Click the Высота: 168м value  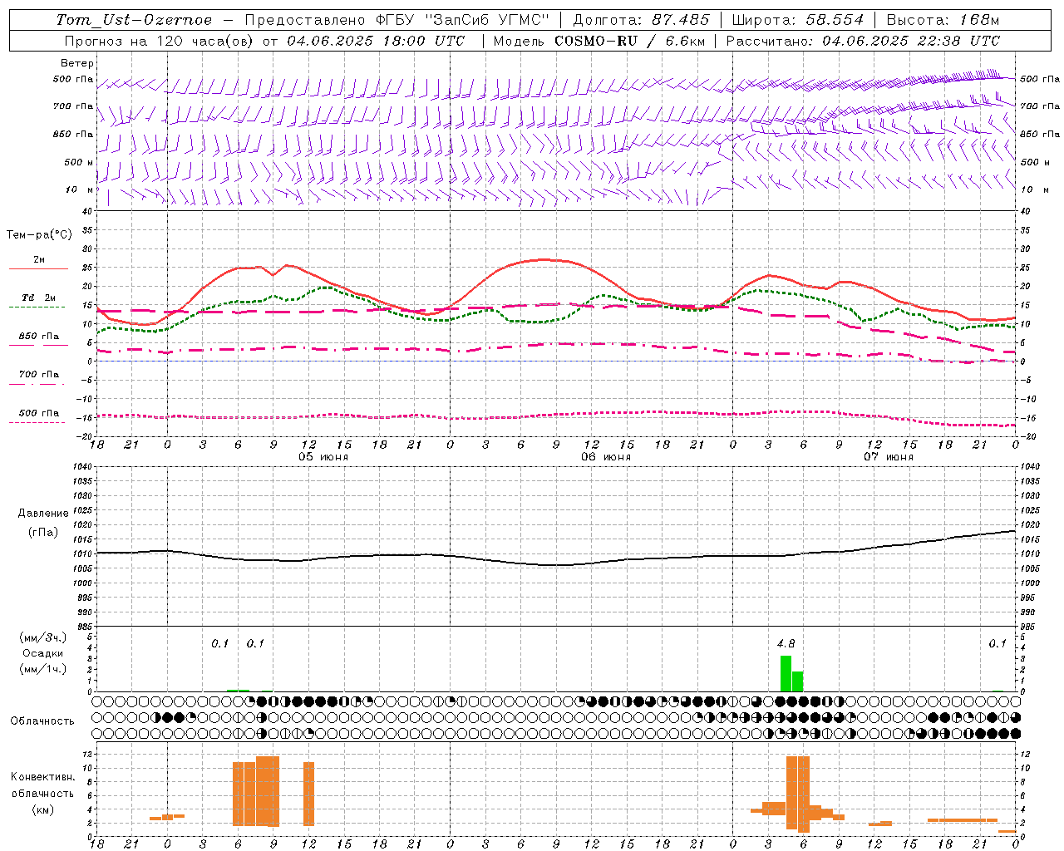tap(943, 20)
